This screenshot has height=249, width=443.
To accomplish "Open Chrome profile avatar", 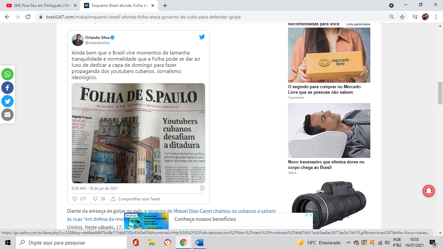I will pos(425,17).
